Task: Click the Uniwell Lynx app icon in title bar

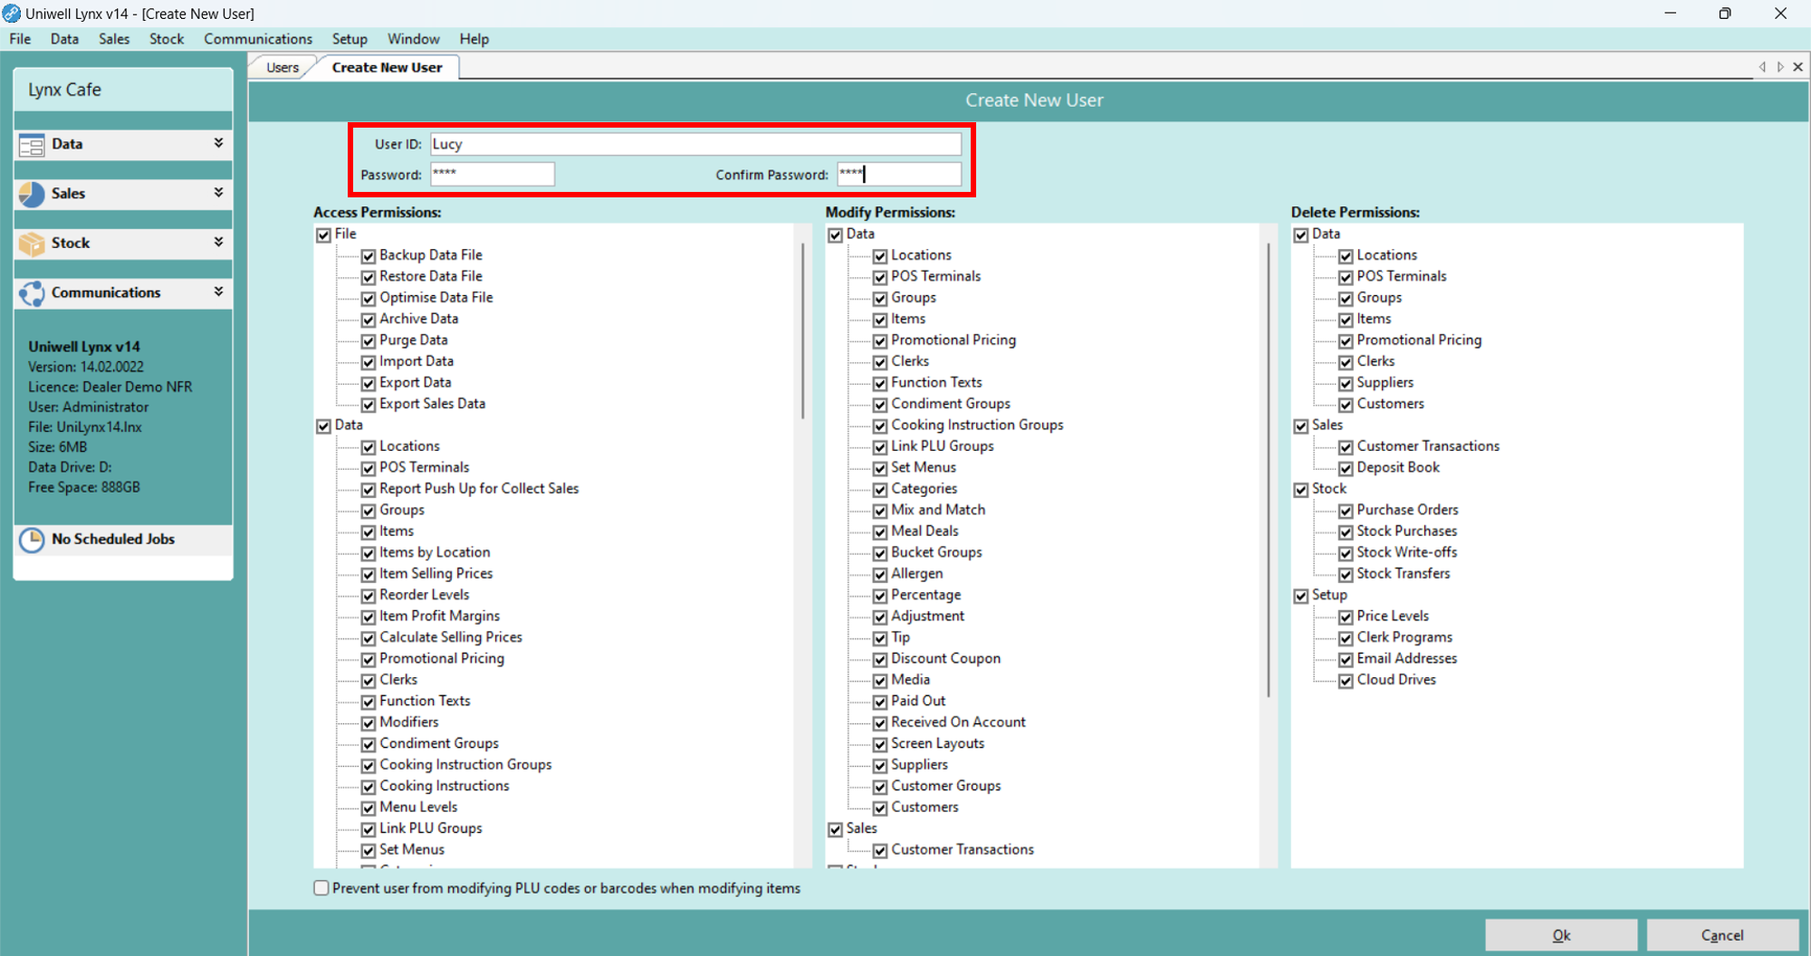Action: pyautogui.click(x=12, y=14)
